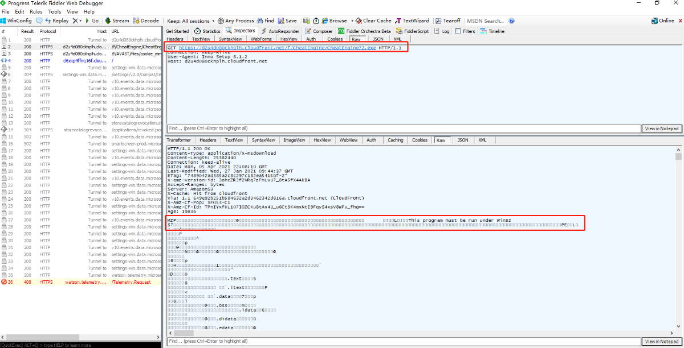Sort sessions by URL column header
This screenshot has width=684, height=348.
pos(136,31)
